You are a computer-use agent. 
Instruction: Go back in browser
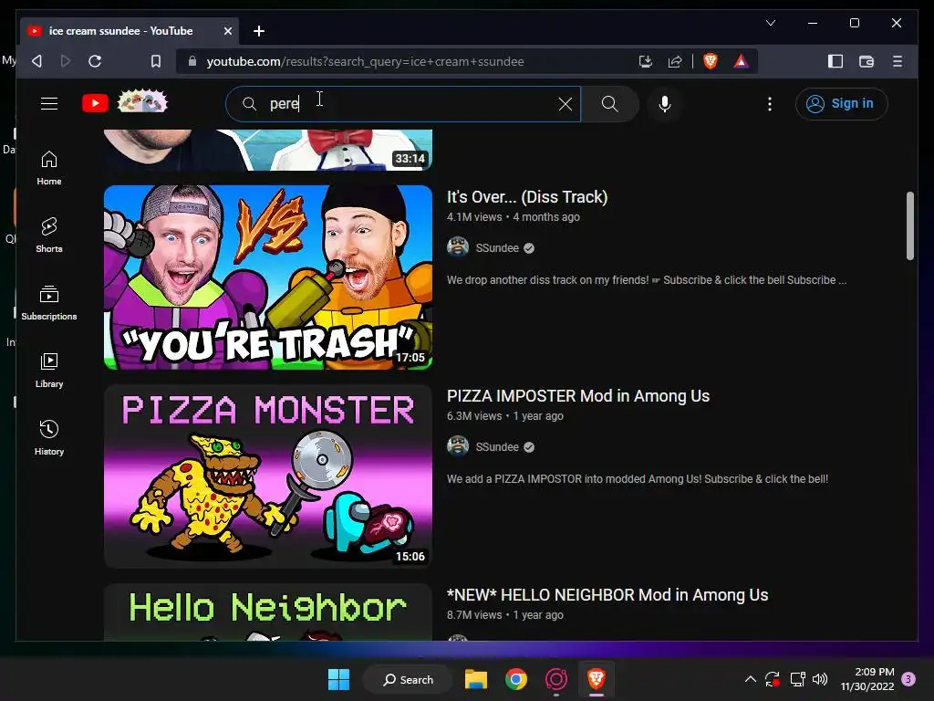pyautogui.click(x=36, y=61)
